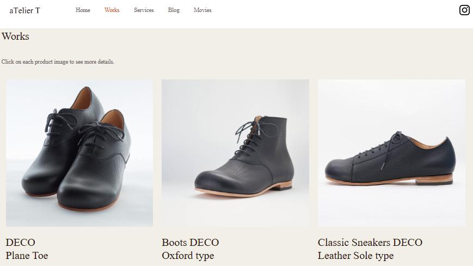Click the tan heel of the Classic Sneakers shoe

[435, 178]
